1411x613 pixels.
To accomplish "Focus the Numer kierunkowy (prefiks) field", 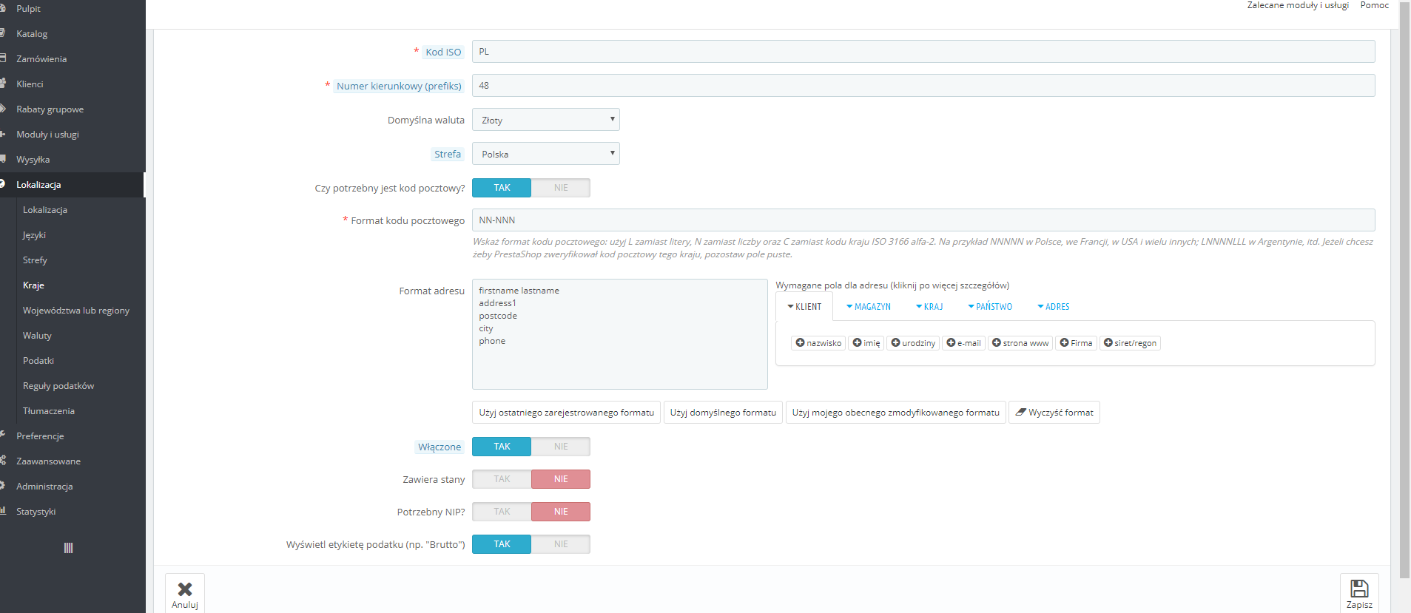I will pyautogui.click(x=923, y=86).
